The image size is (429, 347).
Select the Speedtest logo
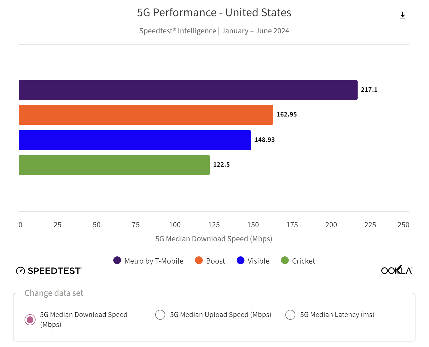[49, 270]
